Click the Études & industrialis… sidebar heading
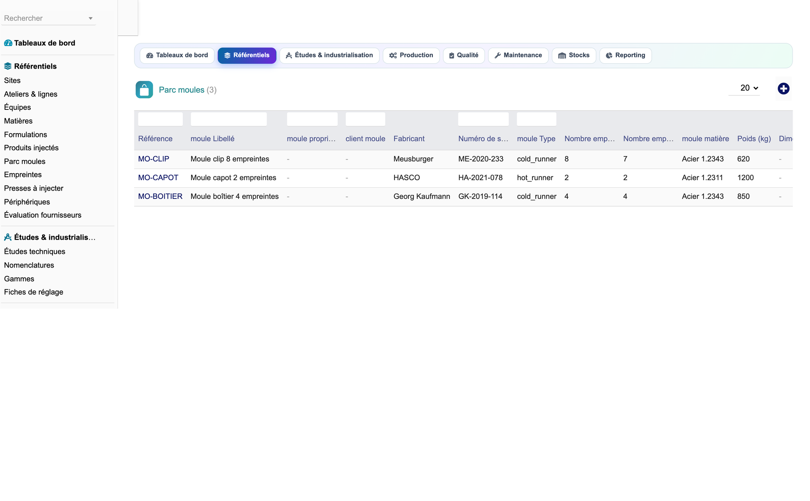This screenshot has width=810, height=501. [55, 237]
